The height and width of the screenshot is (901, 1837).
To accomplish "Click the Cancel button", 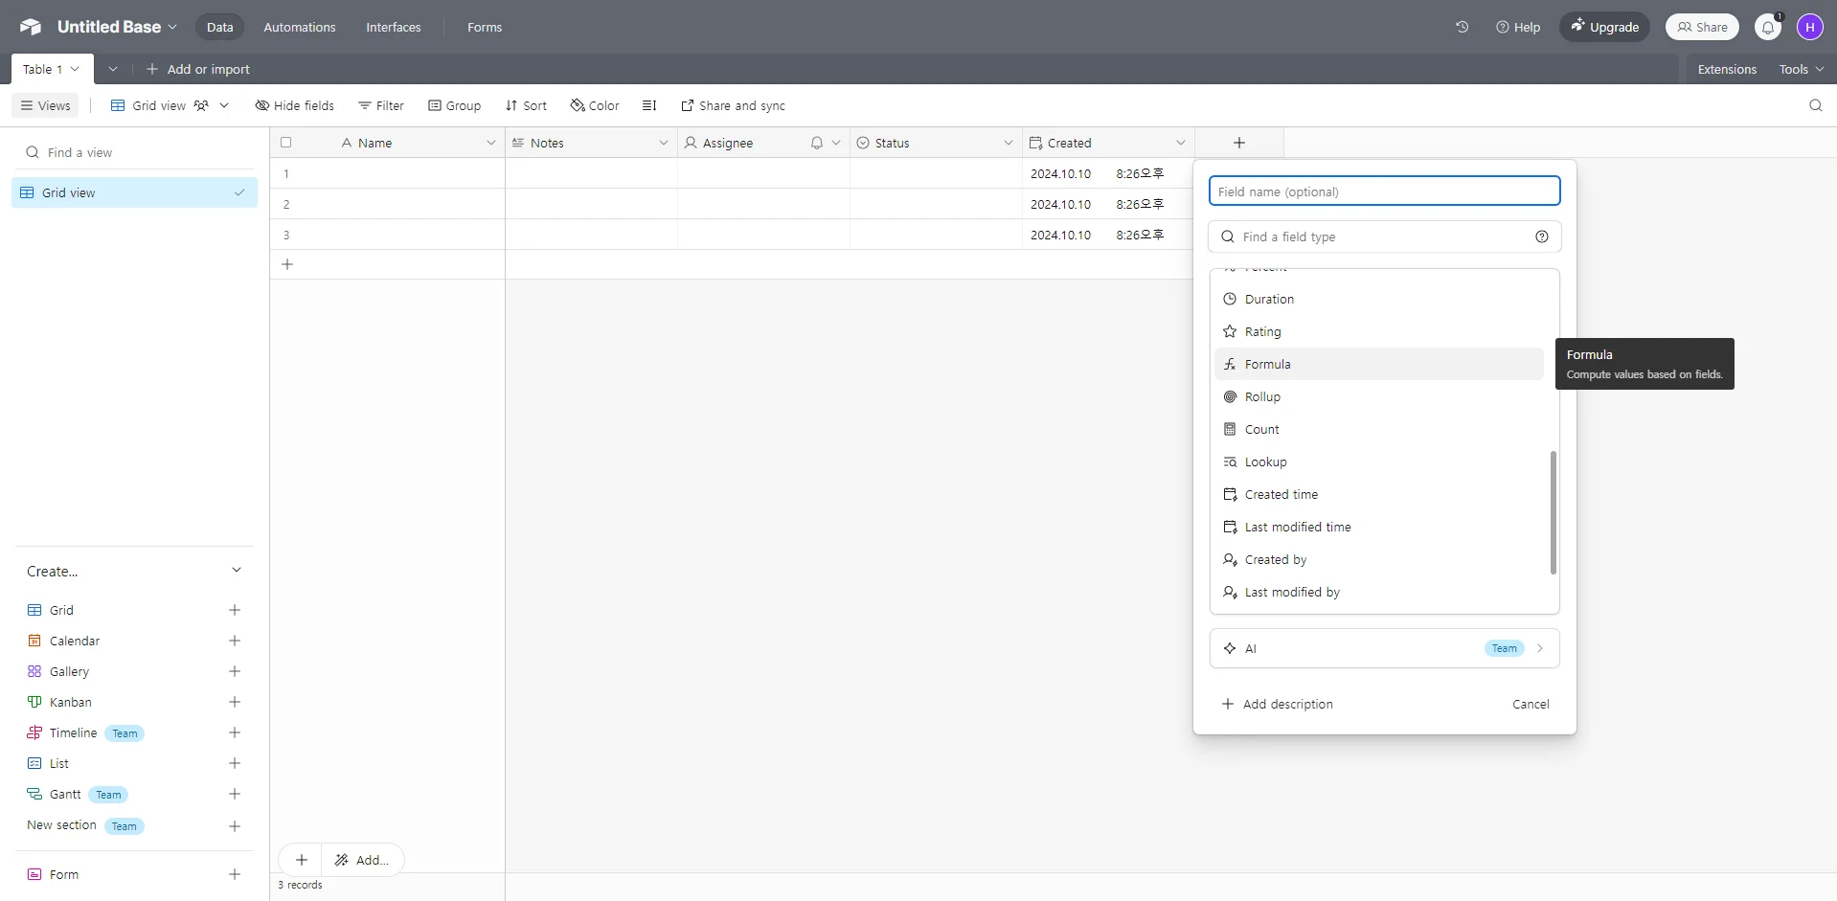I will pyautogui.click(x=1530, y=704).
